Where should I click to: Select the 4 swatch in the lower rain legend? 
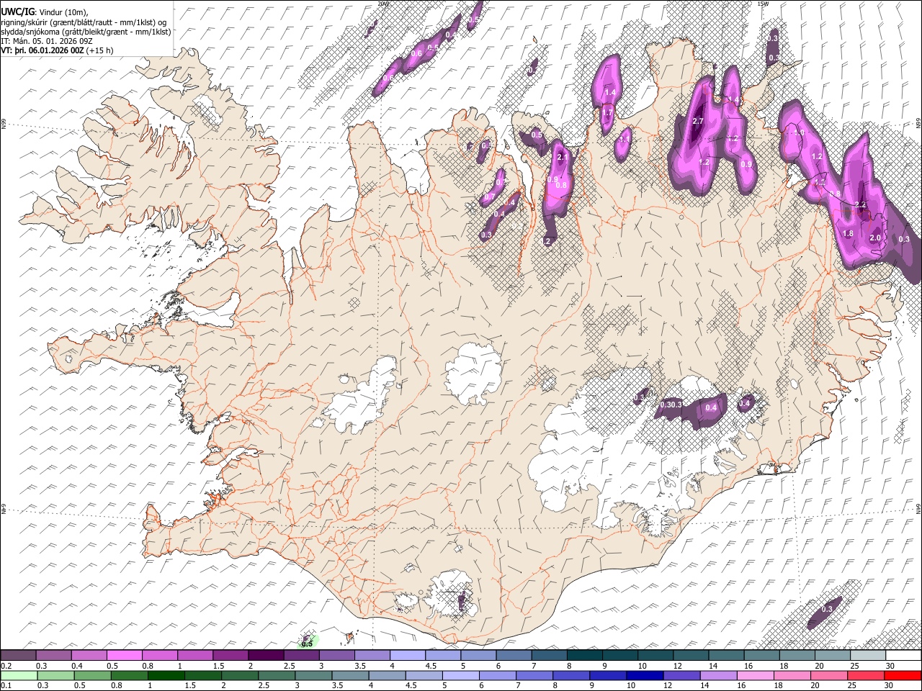coord(388,675)
